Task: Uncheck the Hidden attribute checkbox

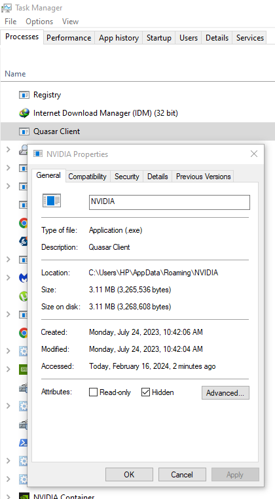Action: pos(145,392)
